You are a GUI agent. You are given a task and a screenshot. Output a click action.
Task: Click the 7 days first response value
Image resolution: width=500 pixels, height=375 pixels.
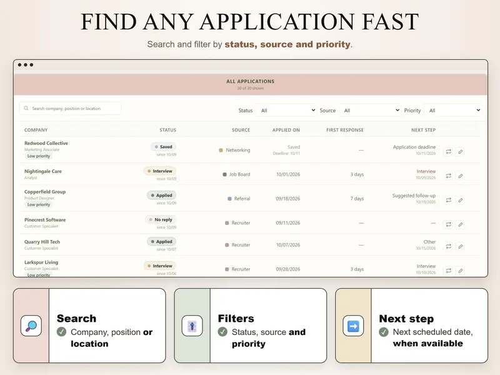pos(357,198)
